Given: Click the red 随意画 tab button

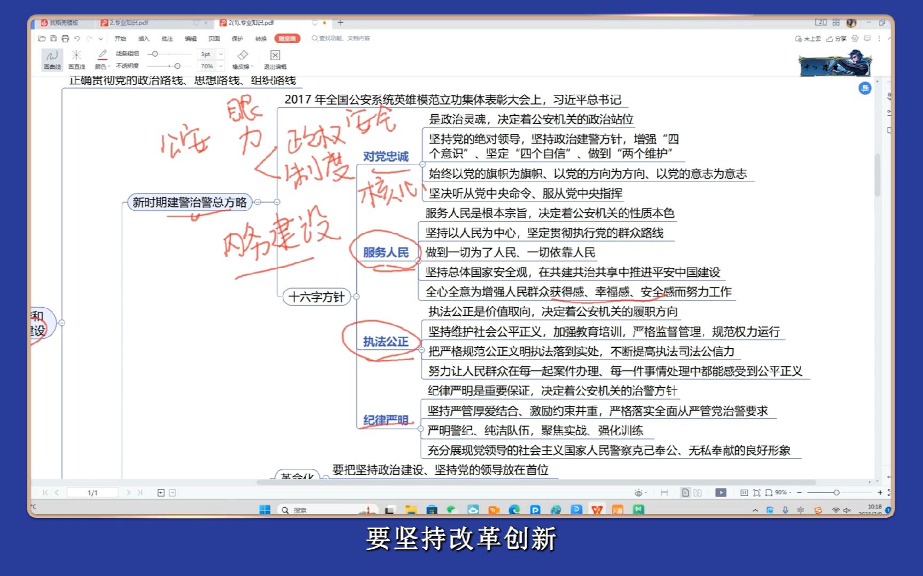Looking at the screenshot, I should pyautogui.click(x=287, y=38).
